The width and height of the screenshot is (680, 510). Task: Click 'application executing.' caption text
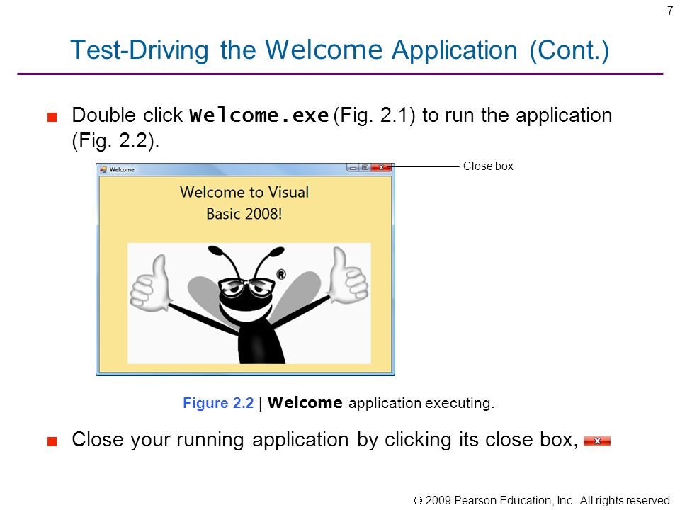[421, 403]
